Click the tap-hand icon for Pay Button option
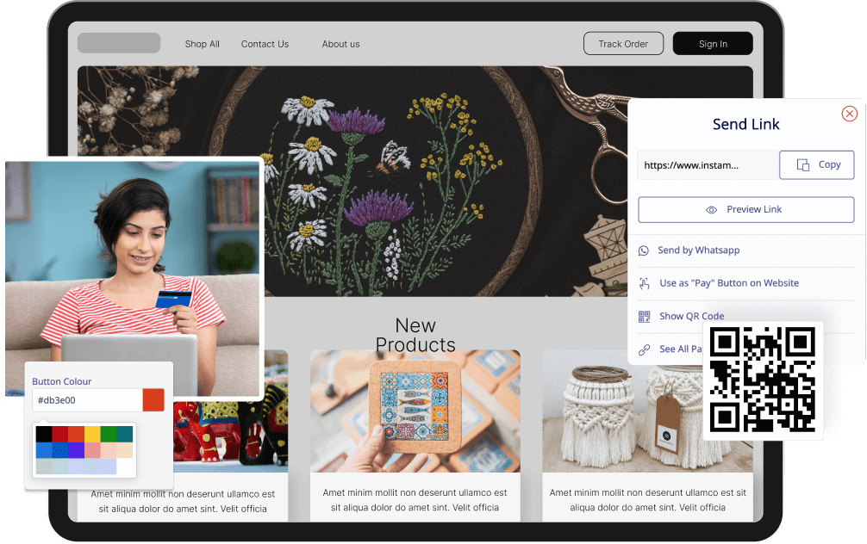 tap(644, 283)
